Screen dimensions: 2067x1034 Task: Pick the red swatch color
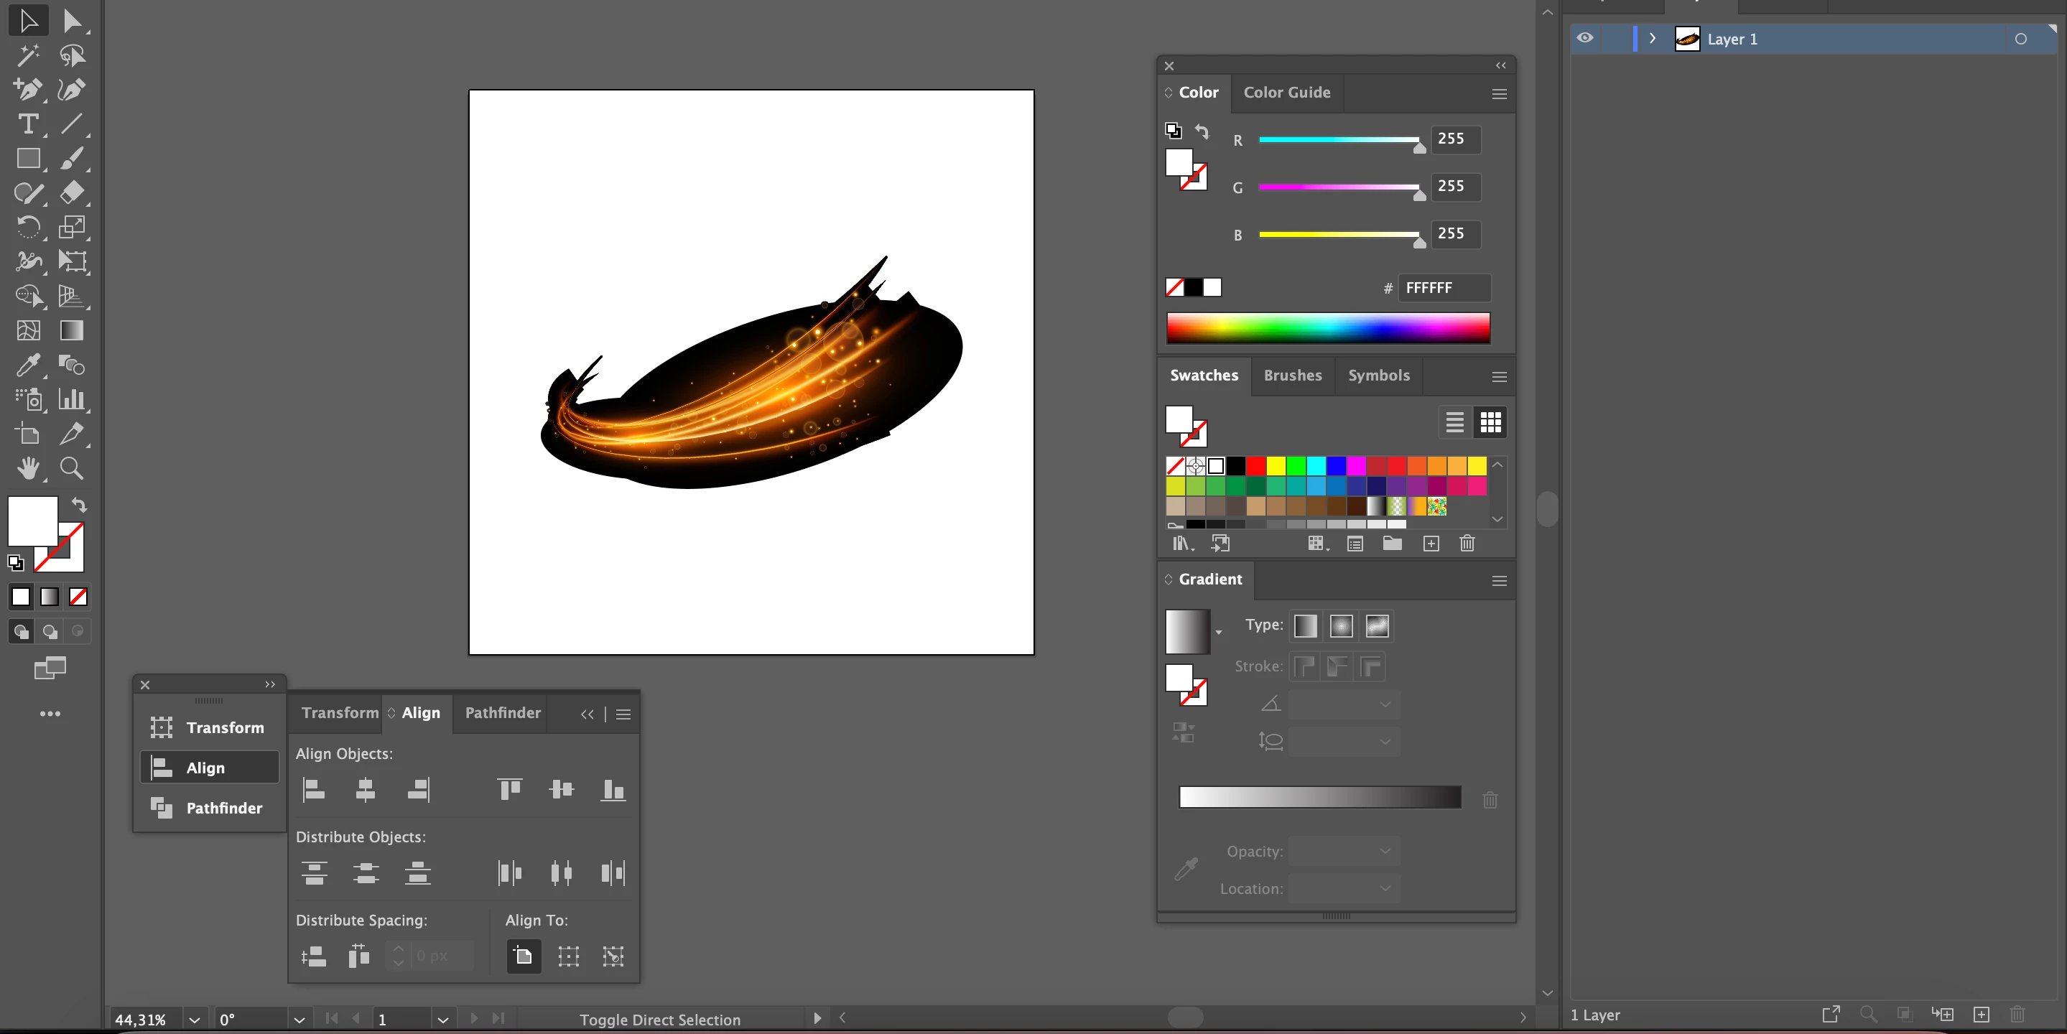[x=1255, y=466]
